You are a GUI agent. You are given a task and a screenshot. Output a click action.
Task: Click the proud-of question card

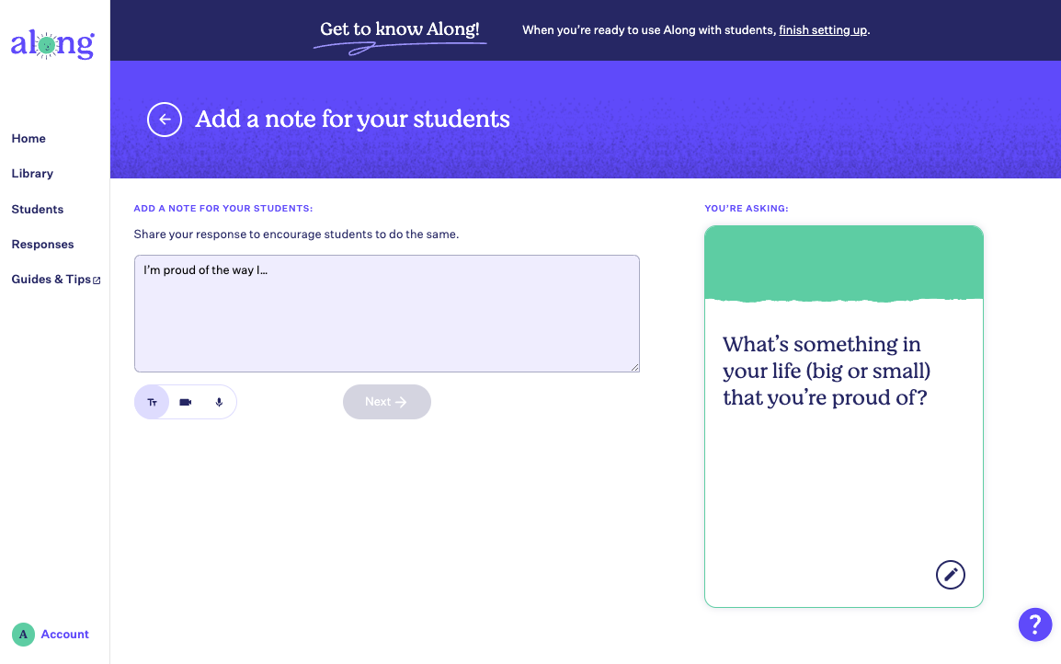843,417
